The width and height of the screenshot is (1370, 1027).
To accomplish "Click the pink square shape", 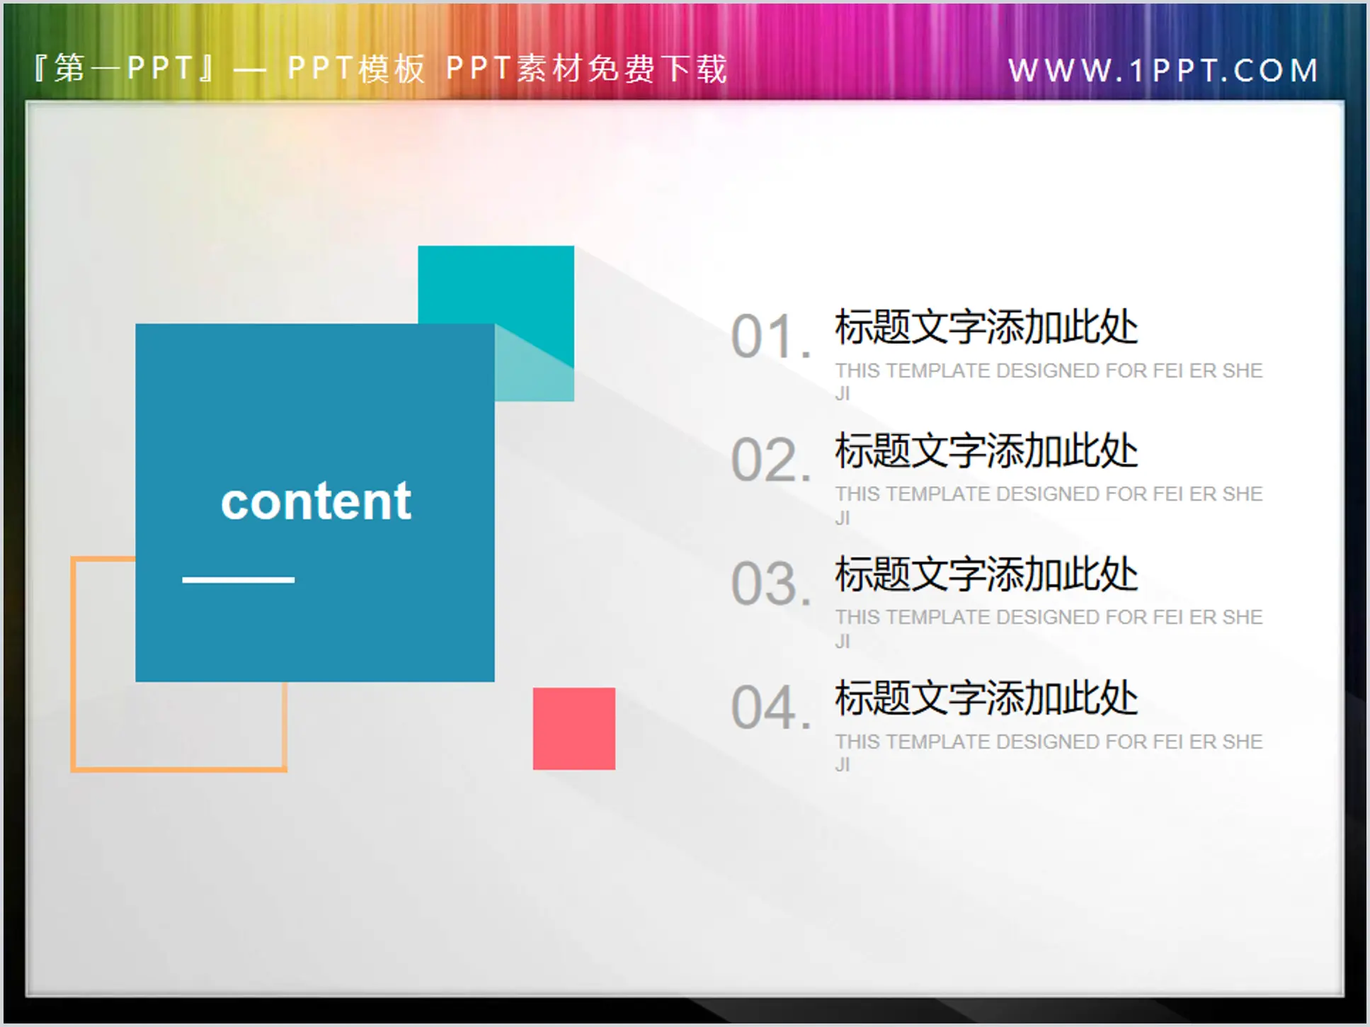I will pos(574,729).
